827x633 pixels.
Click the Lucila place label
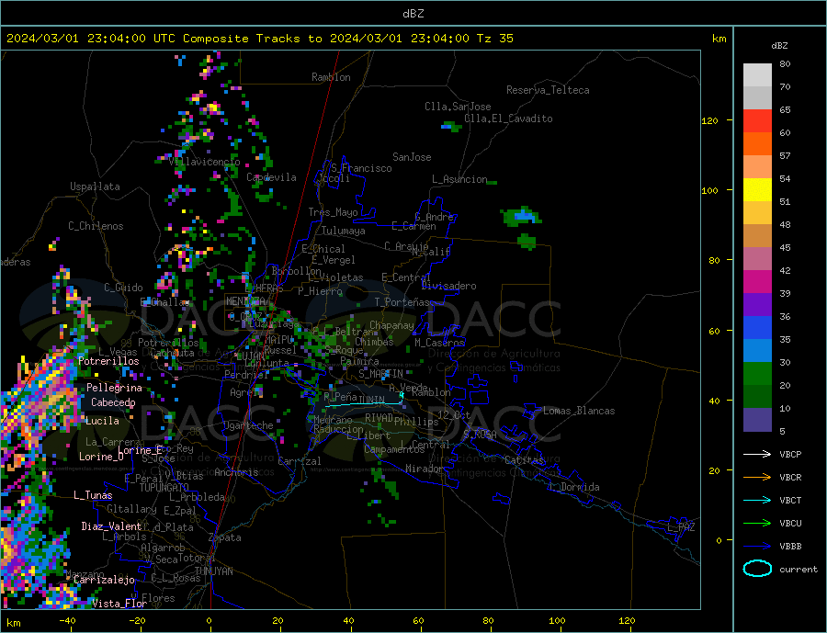(102, 421)
